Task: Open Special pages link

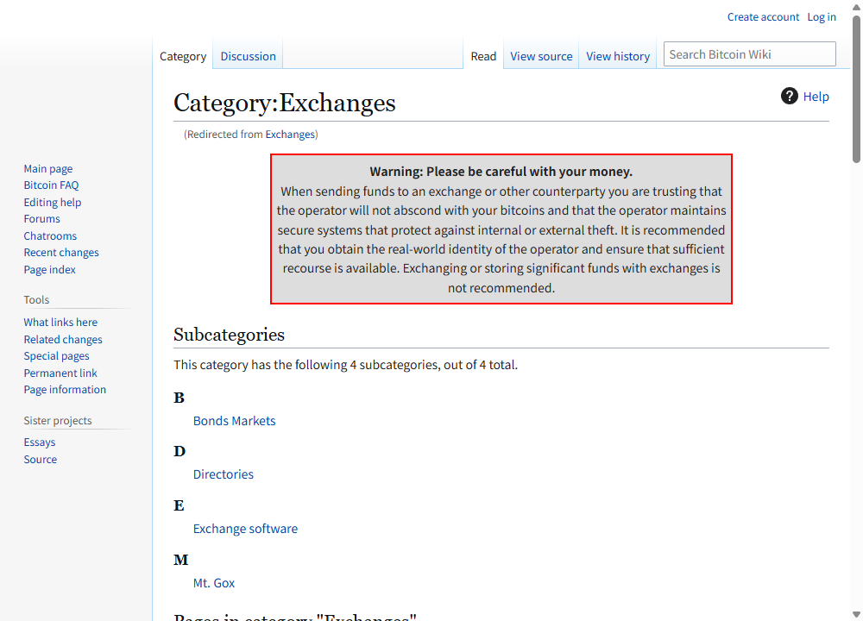Action: (x=56, y=356)
